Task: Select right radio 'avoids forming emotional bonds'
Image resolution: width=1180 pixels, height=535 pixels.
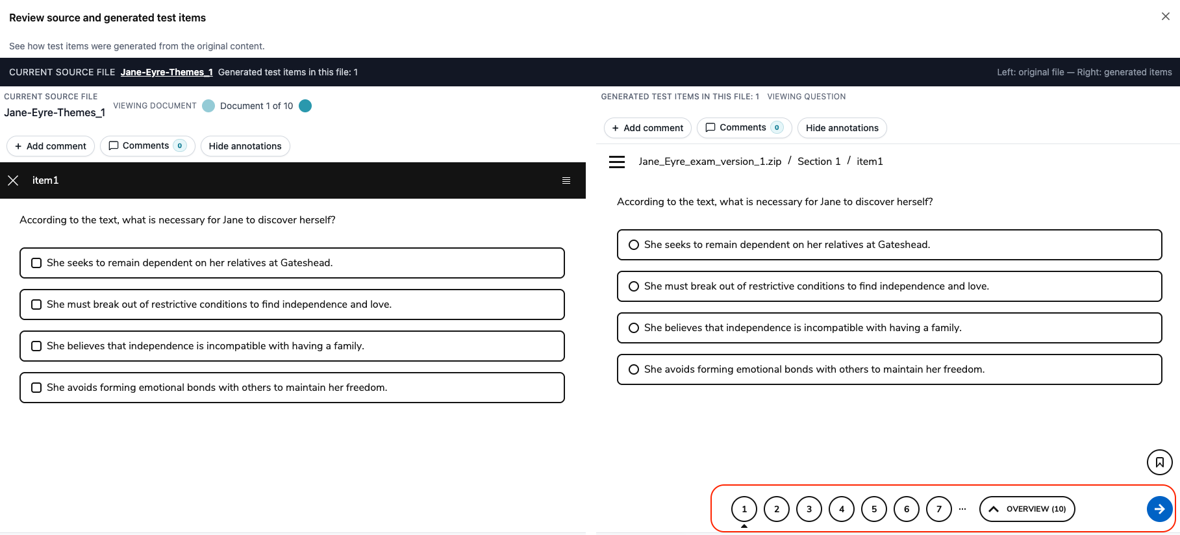Action: 634,369
